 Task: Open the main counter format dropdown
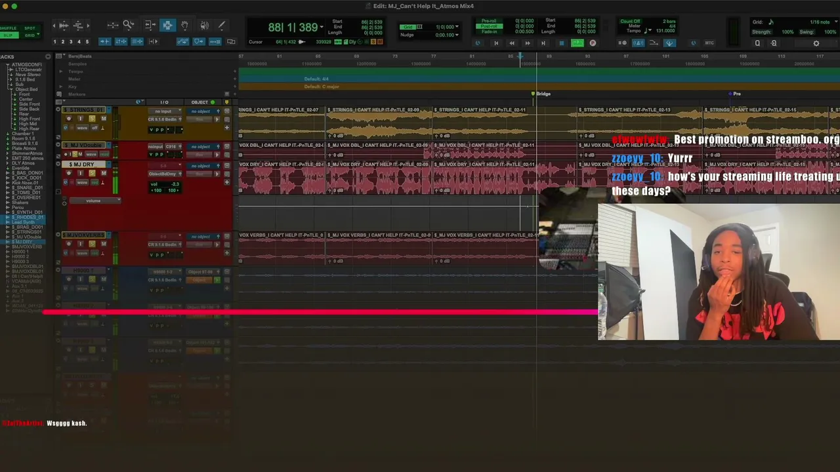322,27
